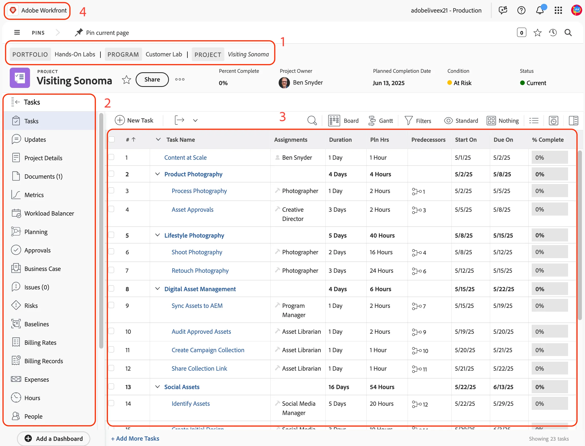Open Hands-On Labs portfolio breadcrumb
This screenshot has height=446, width=585.
point(75,54)
